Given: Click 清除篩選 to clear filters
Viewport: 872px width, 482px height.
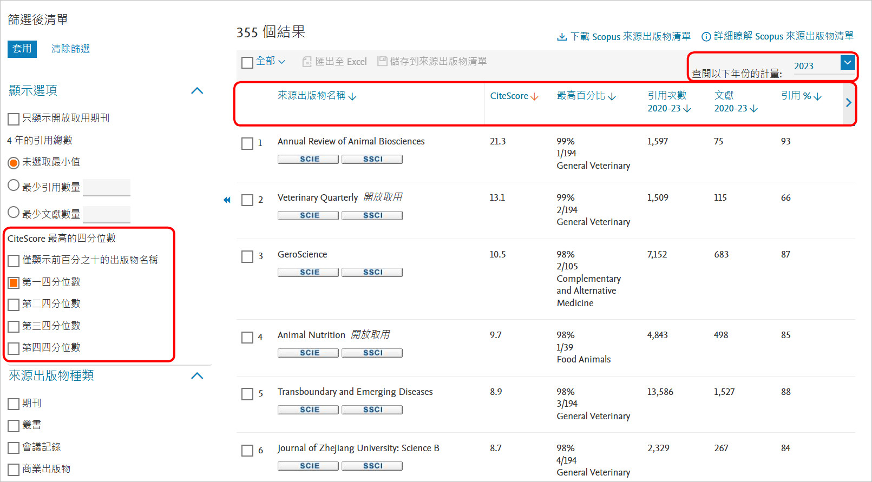Looking at the screenshot, I should 70,49.
